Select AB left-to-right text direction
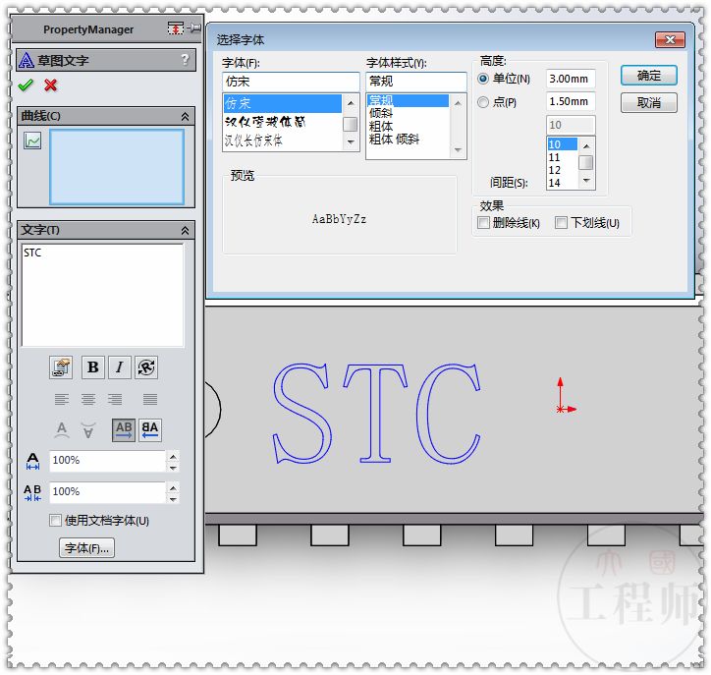Screen dimensions: 711x675 [x=124, y=429]
